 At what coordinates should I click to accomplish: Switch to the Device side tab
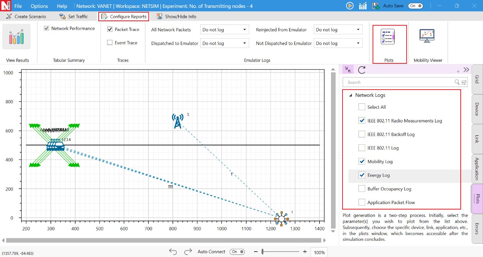pos(477,109)
